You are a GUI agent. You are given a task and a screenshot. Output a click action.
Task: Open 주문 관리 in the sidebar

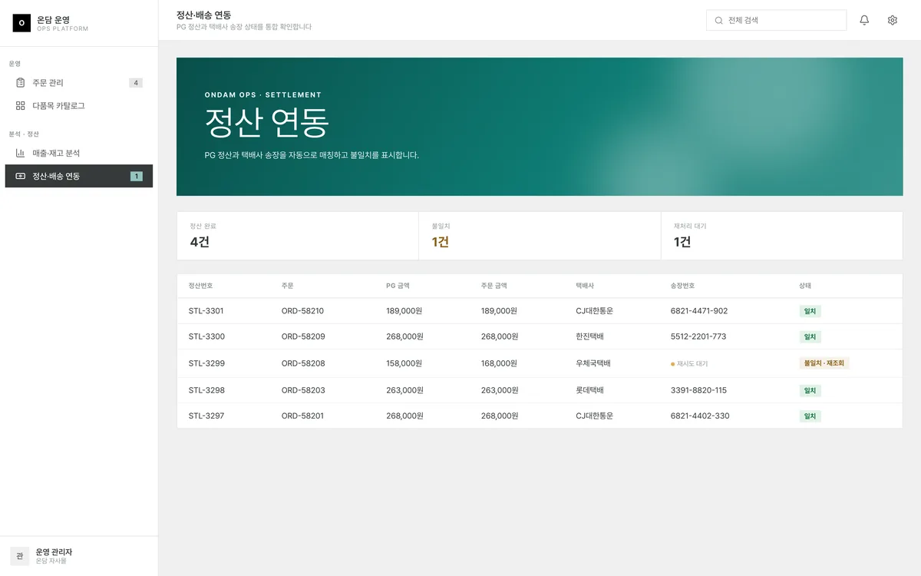79,83
